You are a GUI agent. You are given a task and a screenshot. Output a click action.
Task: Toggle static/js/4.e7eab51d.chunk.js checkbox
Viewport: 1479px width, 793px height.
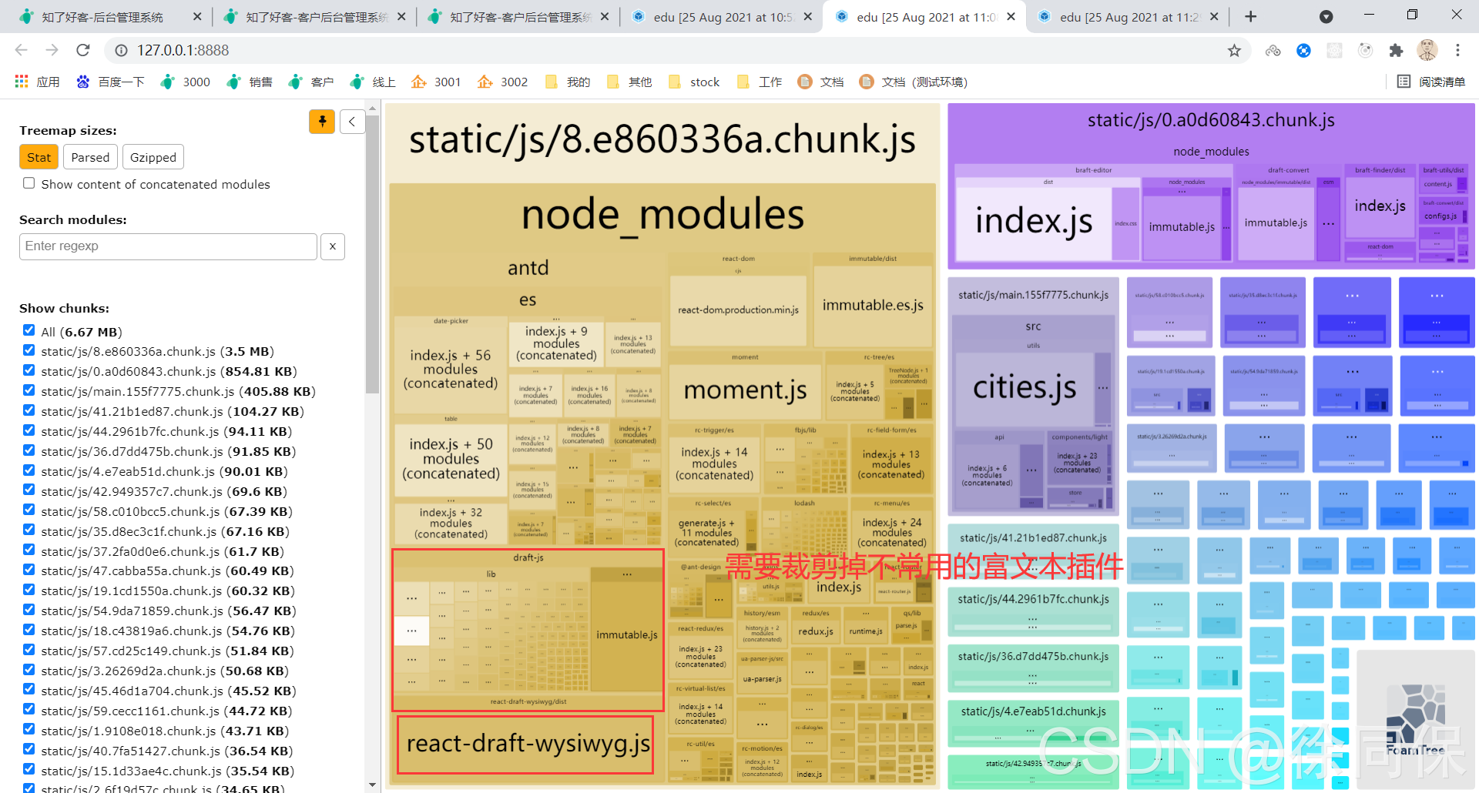29,470
